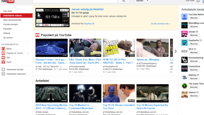Open the CinemaSins channel avatar
This screenshot has height=115, width=204.
coord(185,68)
